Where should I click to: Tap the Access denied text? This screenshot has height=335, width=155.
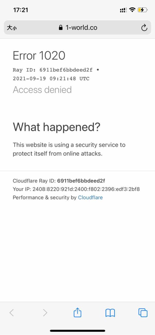coord(42,90)
